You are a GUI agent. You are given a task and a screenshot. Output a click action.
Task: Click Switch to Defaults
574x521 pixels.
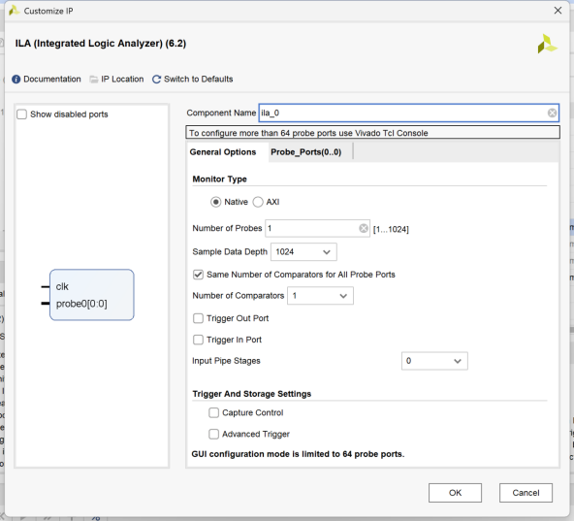pos(198,80)
